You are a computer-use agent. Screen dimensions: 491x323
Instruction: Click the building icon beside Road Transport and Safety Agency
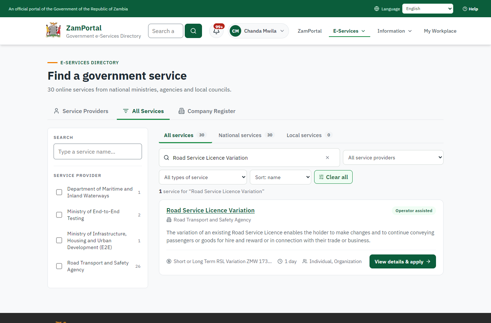point(169,220)
